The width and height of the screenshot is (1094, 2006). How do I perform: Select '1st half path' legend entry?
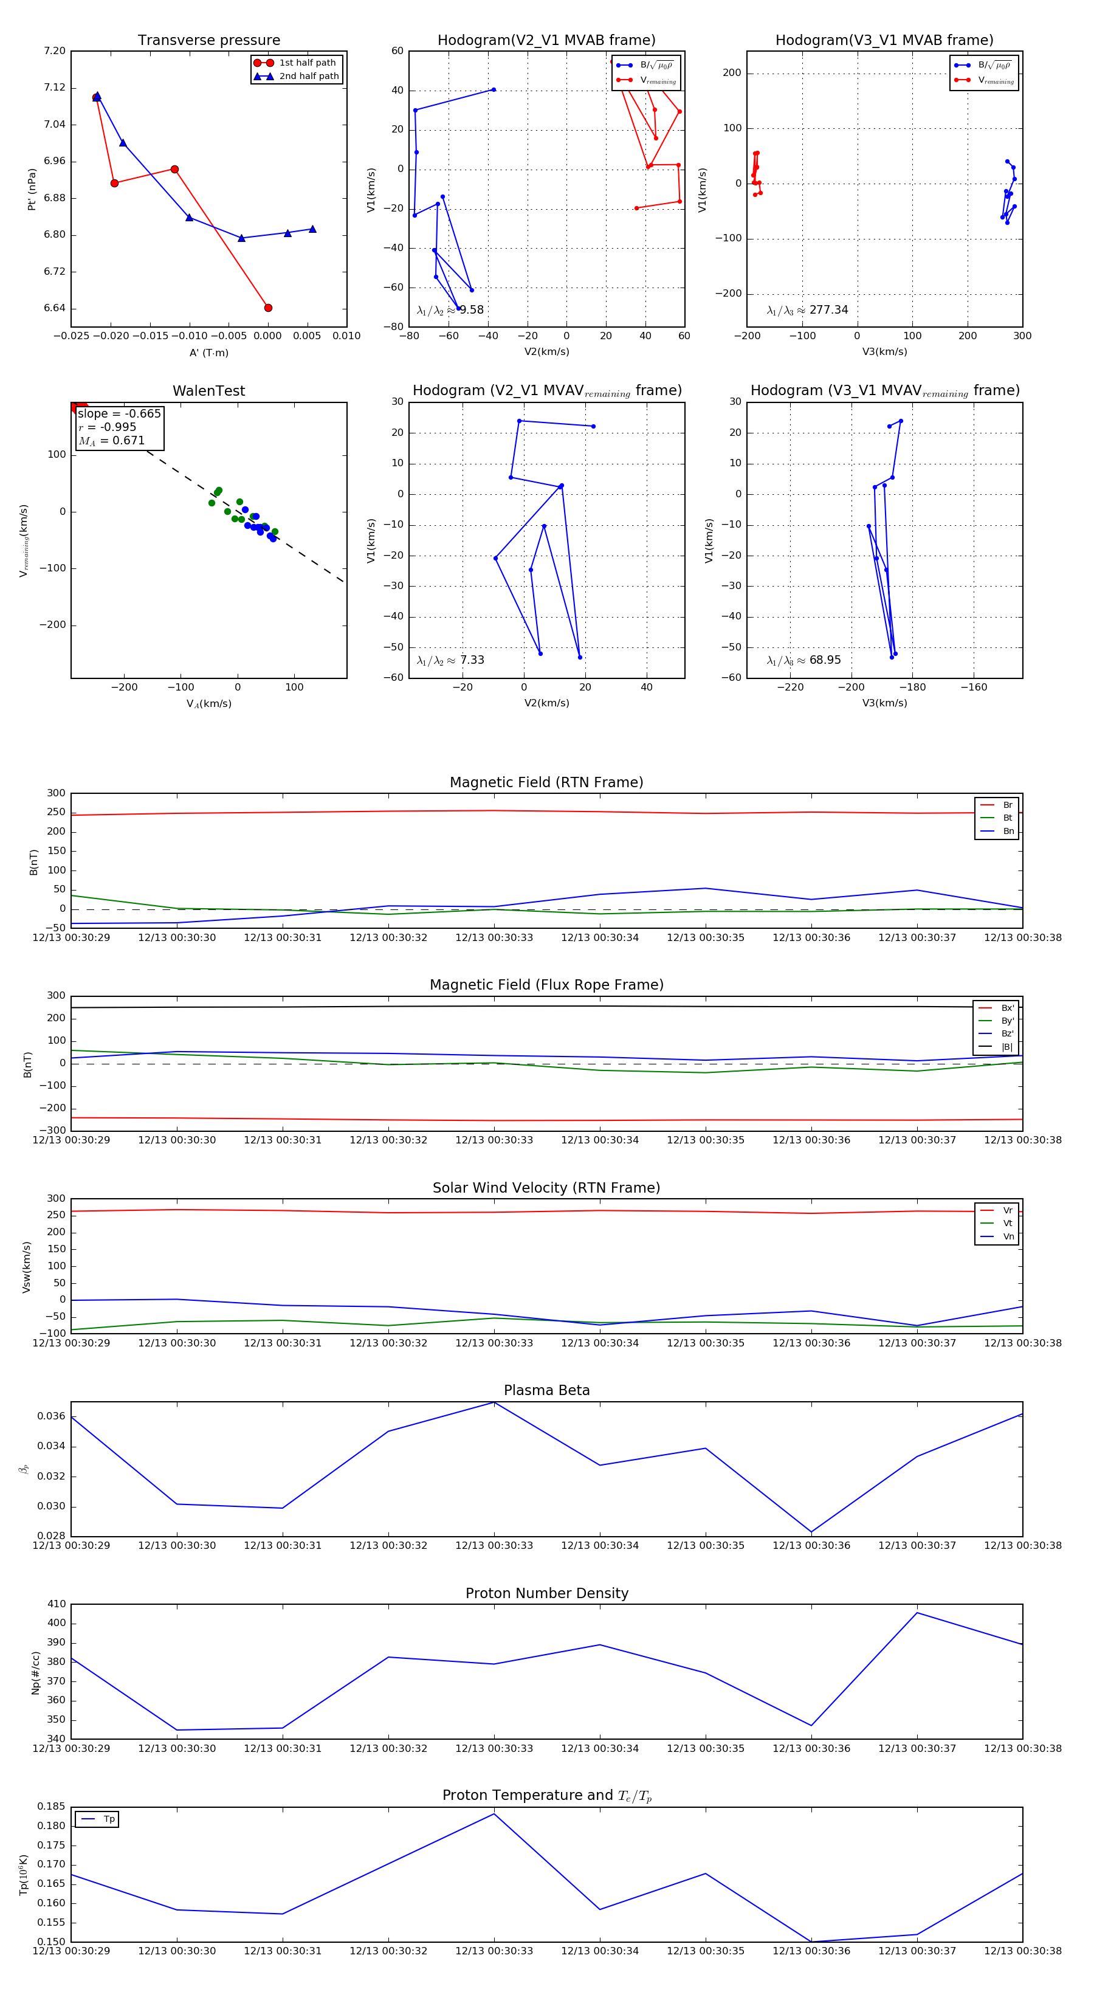(x=296, y=63)
